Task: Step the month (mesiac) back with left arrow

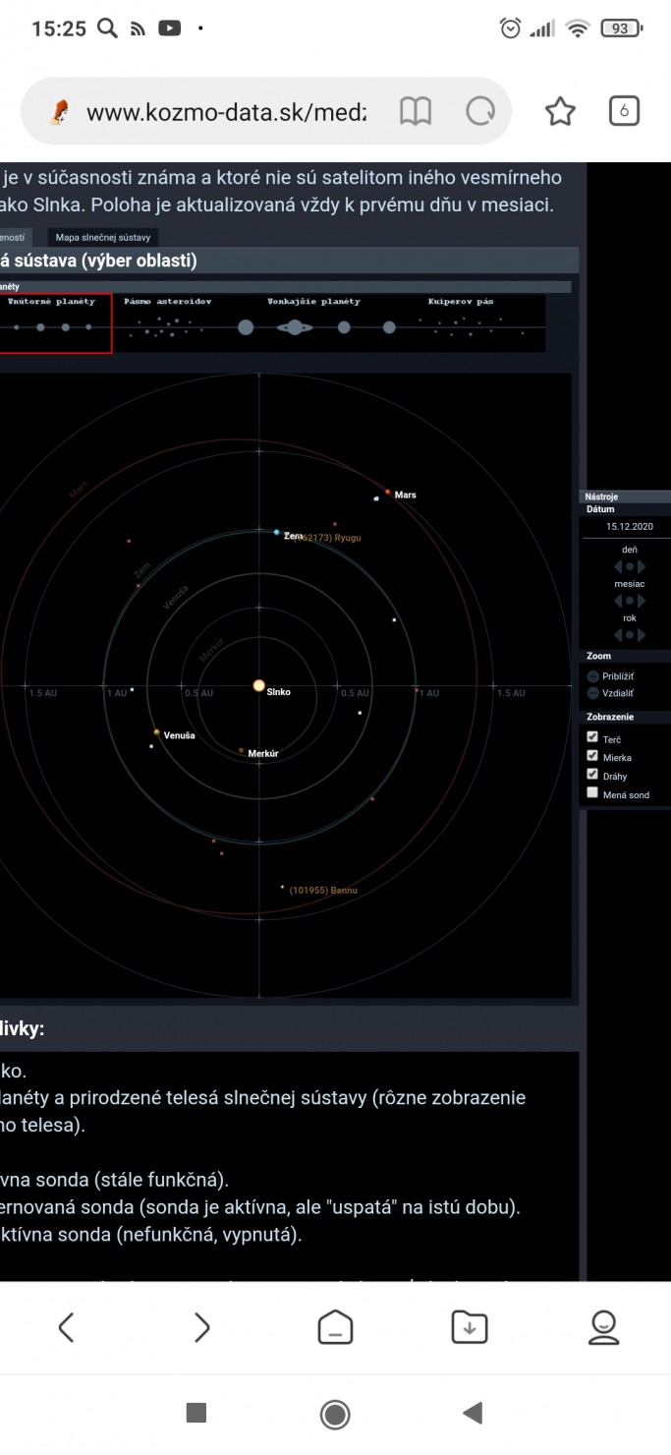Action: click(x=618, y=601)
